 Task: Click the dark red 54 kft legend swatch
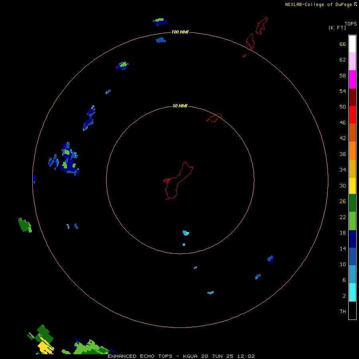352,97
